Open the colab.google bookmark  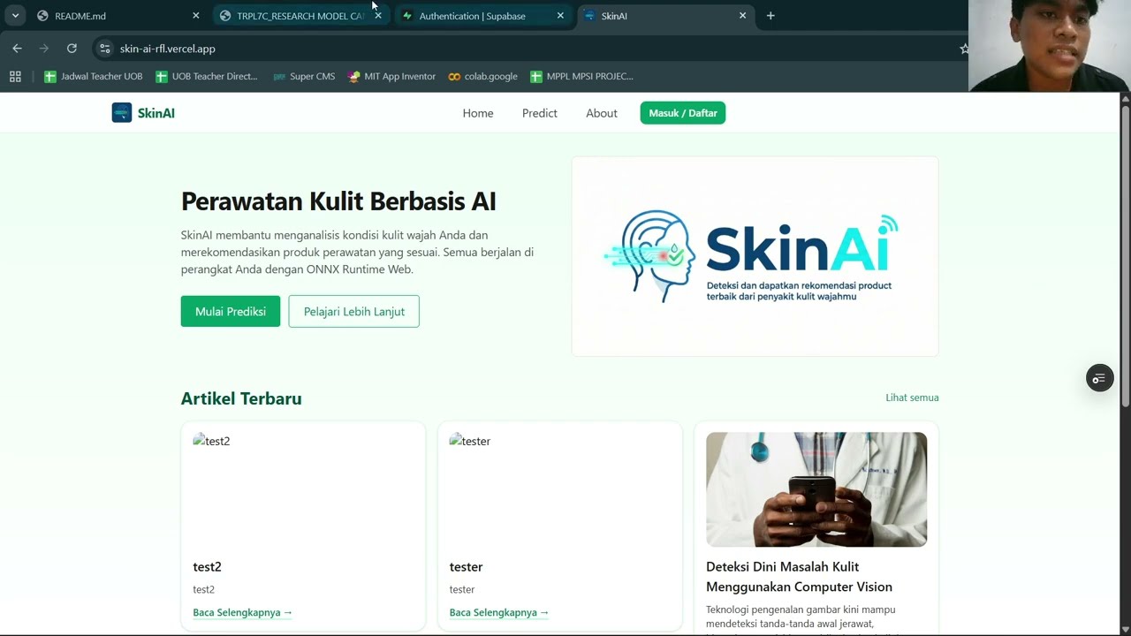(x=482, y=77)
